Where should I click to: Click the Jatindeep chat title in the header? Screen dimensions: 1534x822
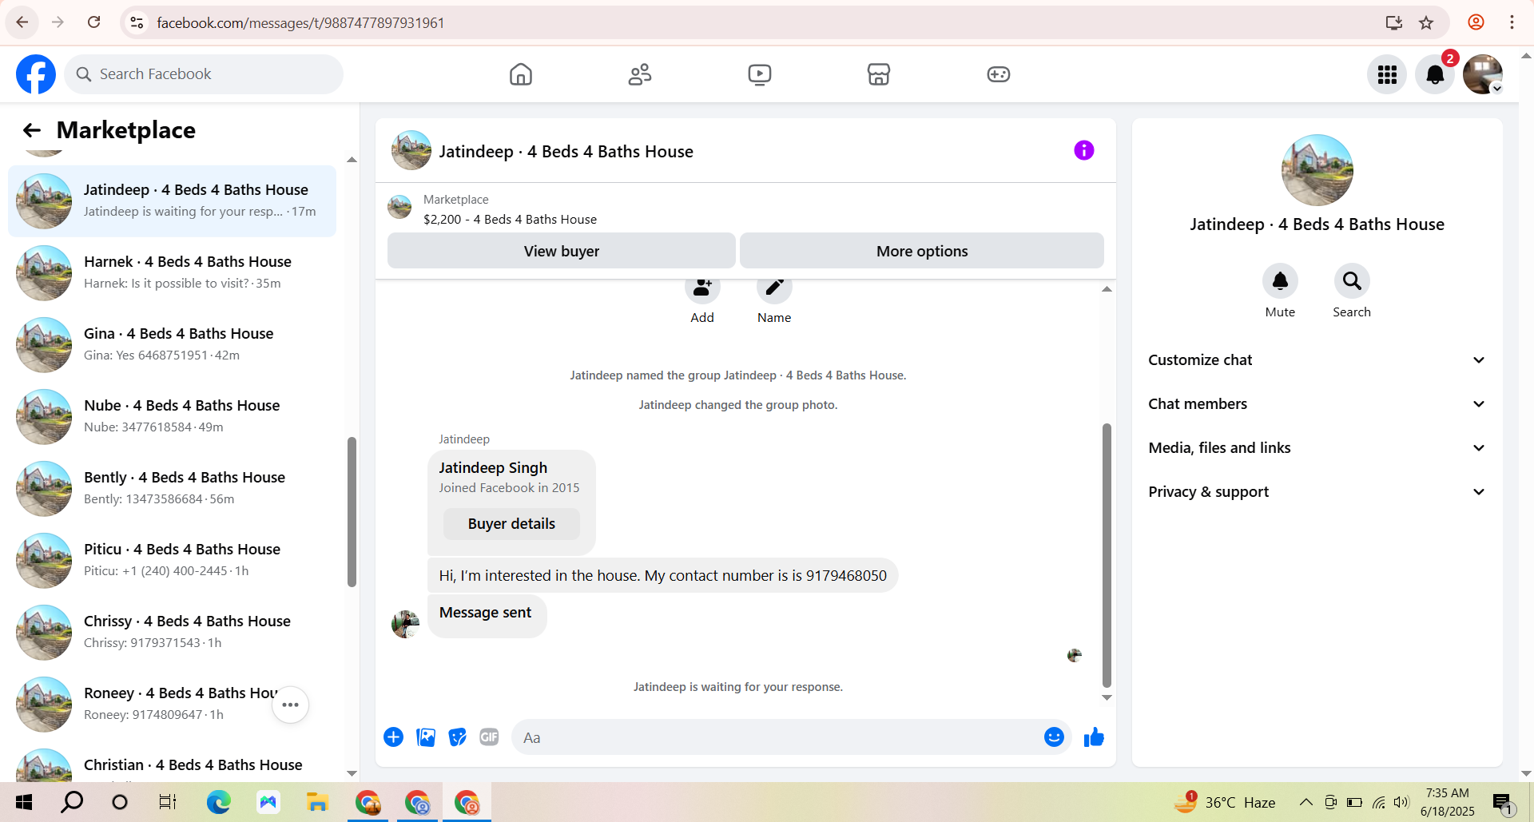pos(566,152)
